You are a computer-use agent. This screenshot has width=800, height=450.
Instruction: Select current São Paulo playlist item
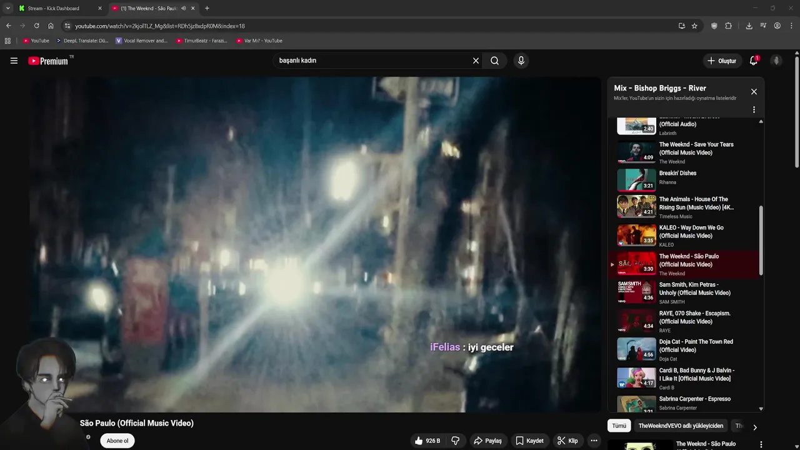[x=684, y=264]
